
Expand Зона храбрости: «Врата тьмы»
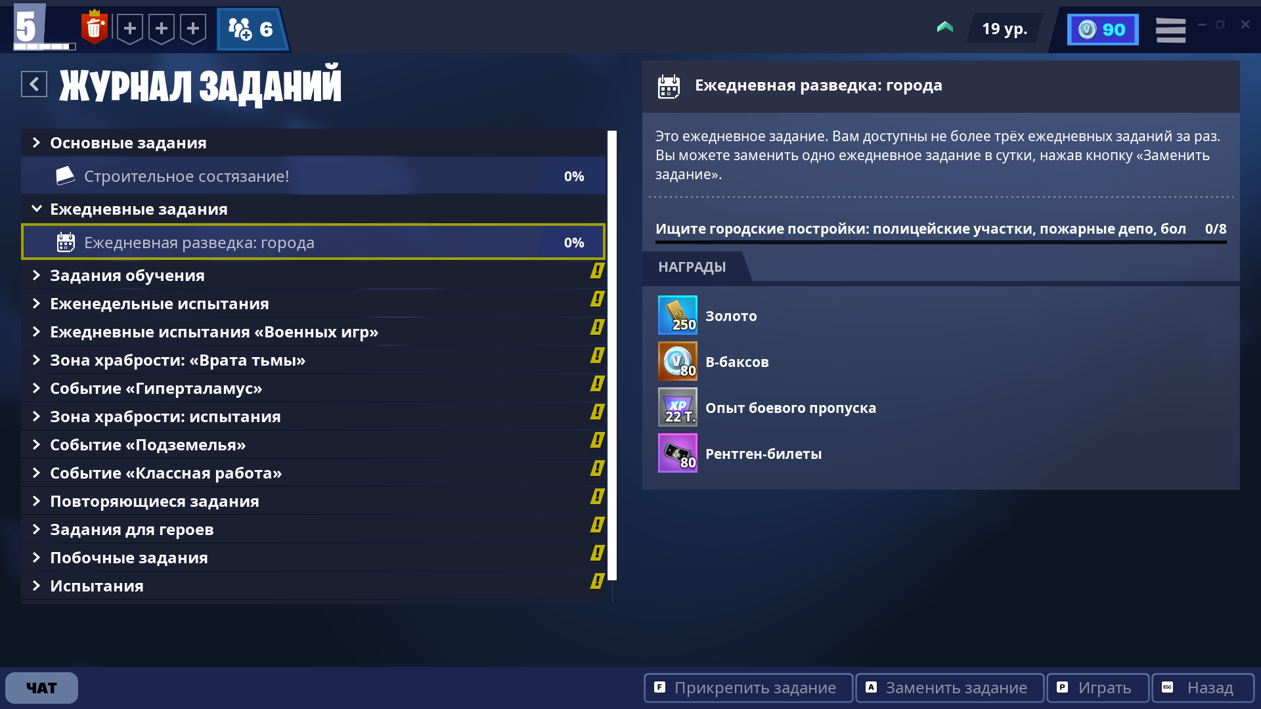point(313,360)
